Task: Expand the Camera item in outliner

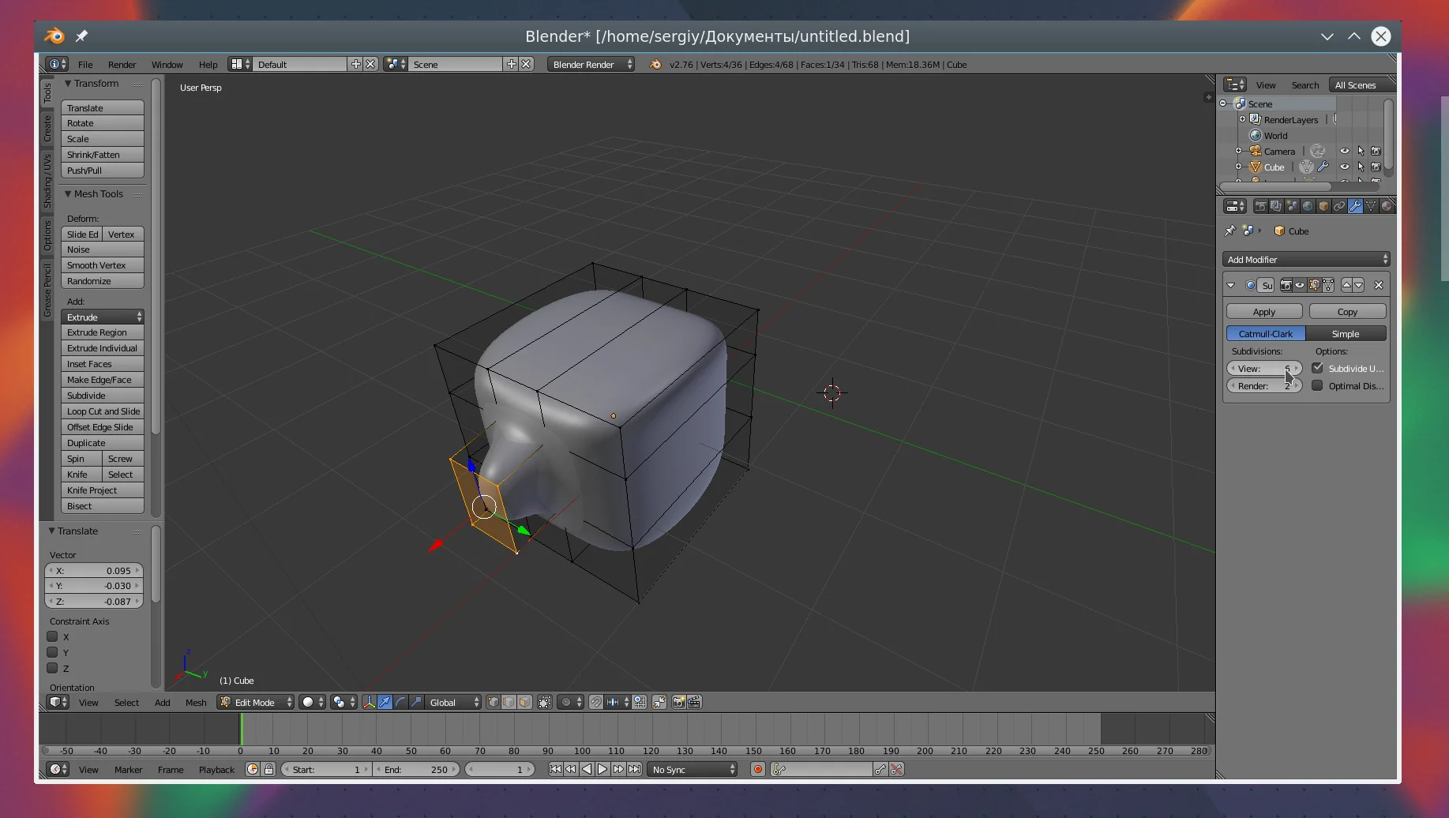Action: [x=1238, y=151]
